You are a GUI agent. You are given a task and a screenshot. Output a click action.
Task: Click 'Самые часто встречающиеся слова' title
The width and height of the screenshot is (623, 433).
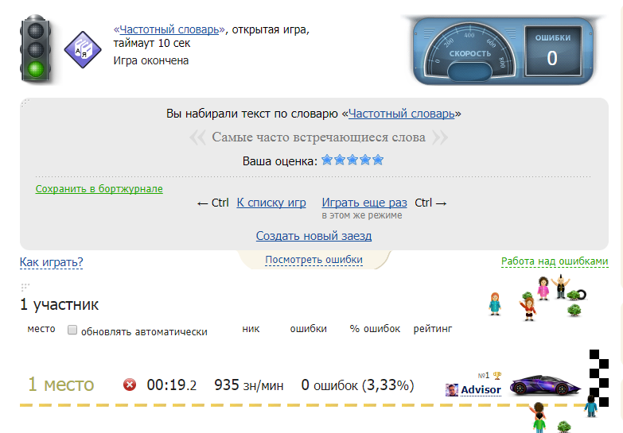click(318, 137)
